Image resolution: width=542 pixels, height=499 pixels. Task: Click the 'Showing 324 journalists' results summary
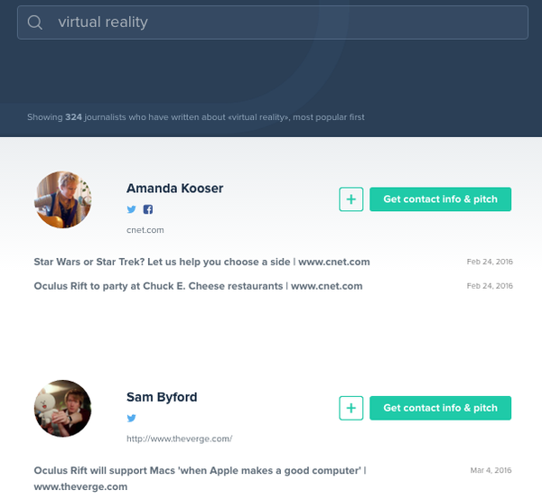[x=196, y=117]
